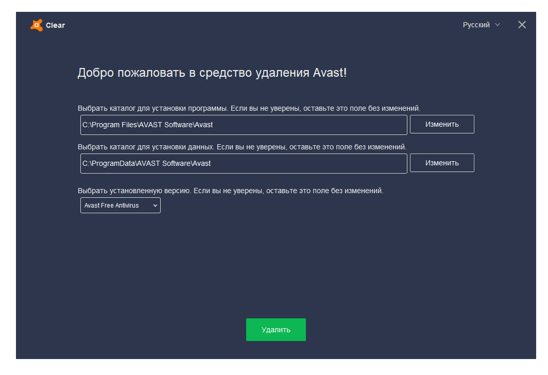Click the 'Clear' title text
Image resolution: width=548 pixels, height=375 pixels.
click(x=55, y=25)
